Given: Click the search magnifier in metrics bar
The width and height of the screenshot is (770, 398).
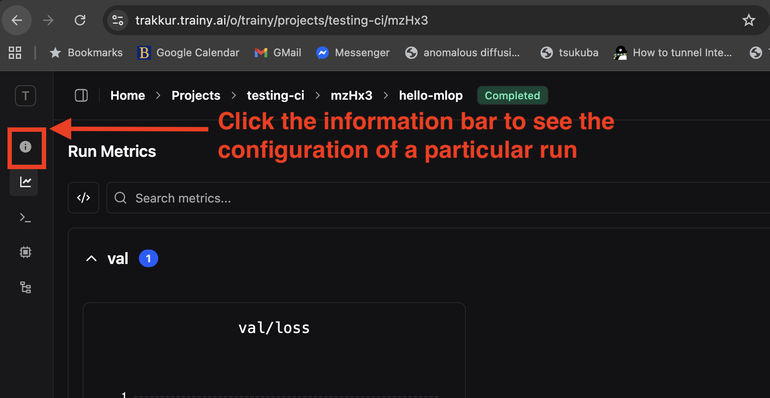Looking at the screenshot, I should pos(120,198).
